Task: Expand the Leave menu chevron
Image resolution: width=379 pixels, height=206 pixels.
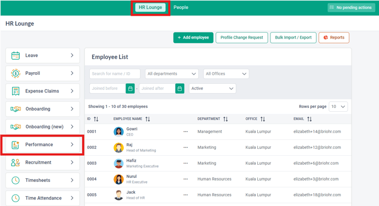Action: 72,56
